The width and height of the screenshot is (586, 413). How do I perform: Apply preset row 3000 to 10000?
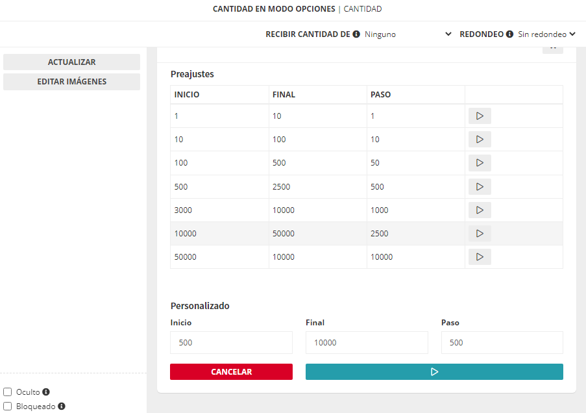[x=480, y=210]
